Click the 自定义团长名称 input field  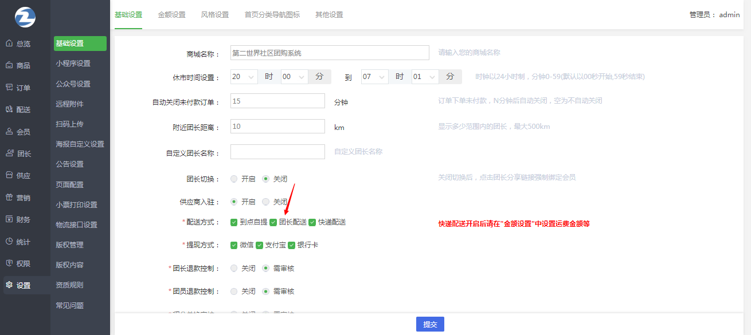pyautogui.click(x=277, y=152)
